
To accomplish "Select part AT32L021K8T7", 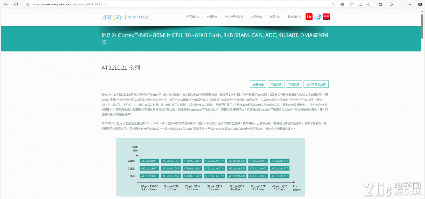I will tap(259, 161).
